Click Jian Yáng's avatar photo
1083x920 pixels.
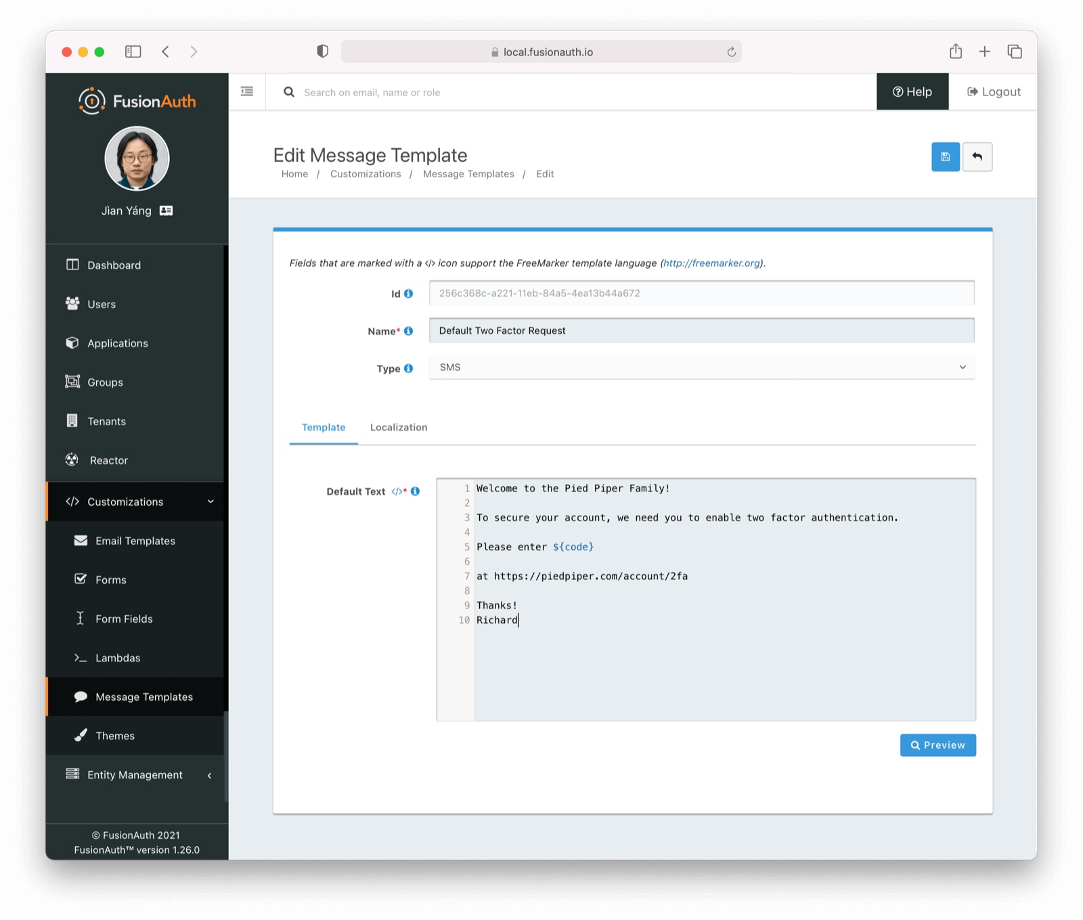point(137,158)
